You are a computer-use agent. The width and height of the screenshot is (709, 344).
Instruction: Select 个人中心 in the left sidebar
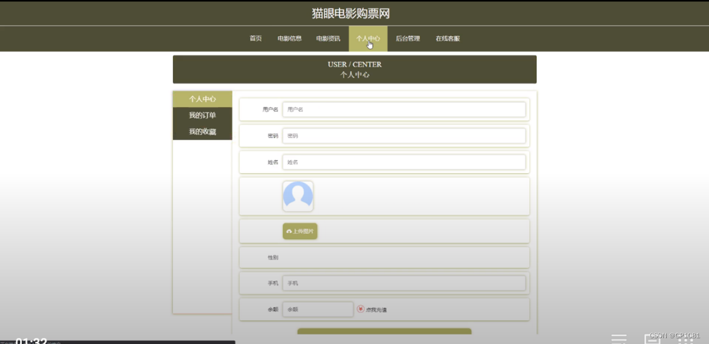[x=202, y=99]
